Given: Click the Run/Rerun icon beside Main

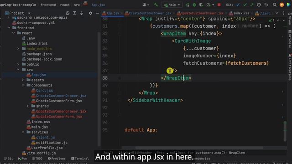Looking at the screenshot, I should pyautogui.click(x=188, y=5).
